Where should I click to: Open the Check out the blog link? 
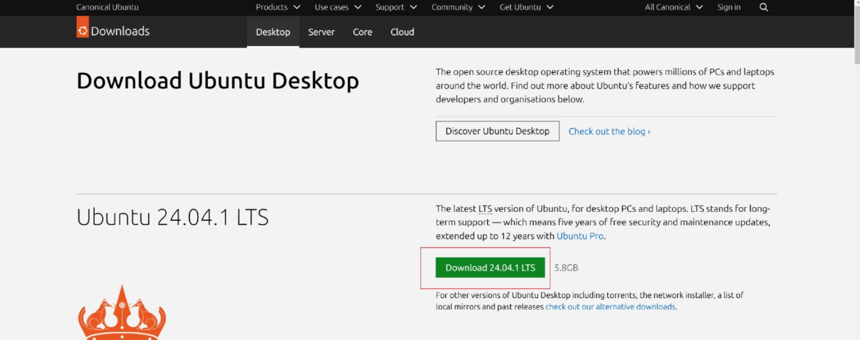pos(609,131)
